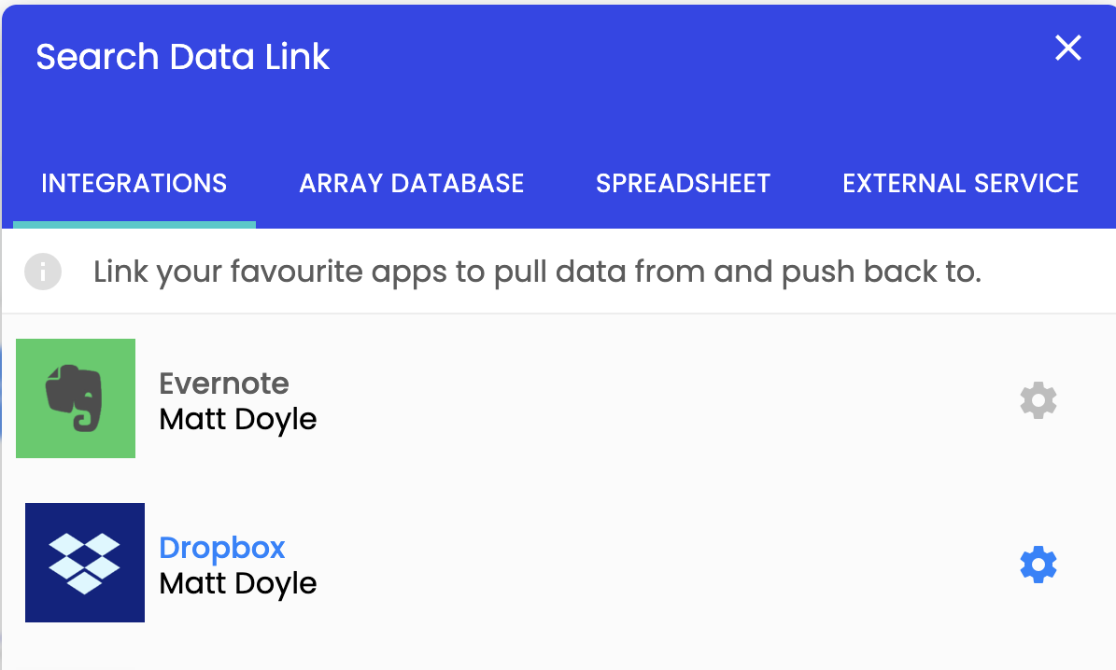
Task: Select the Dropbox link text
Action: pos(222,548)
